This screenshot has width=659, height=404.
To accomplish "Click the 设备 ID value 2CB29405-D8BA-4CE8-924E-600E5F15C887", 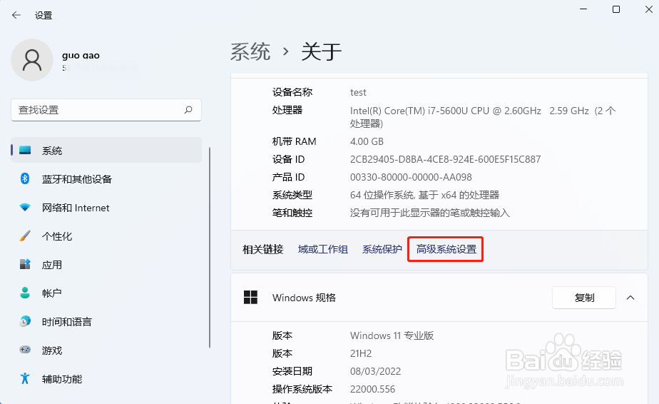I will [446, 159].
